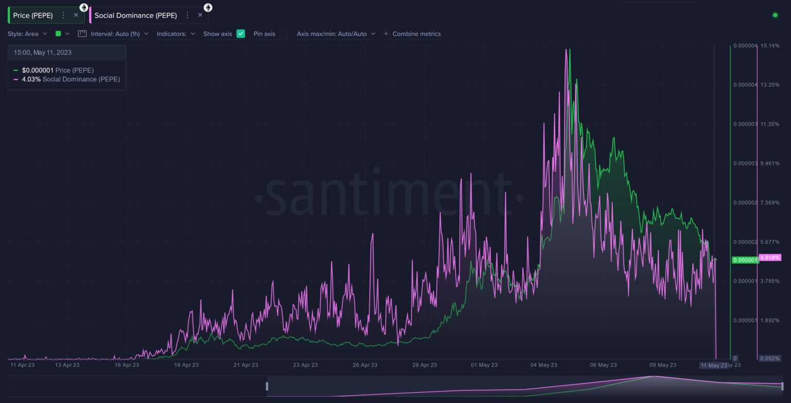
Task: Remove the Price (PEPE) metric with its X
Action: [x=76, y=15]
